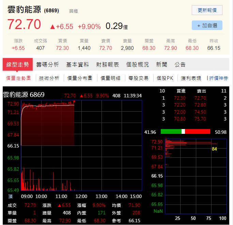This screenshot has width=233, height=225.
Task: Click bid price 72.00 in order book
Action: coord(180,112)
